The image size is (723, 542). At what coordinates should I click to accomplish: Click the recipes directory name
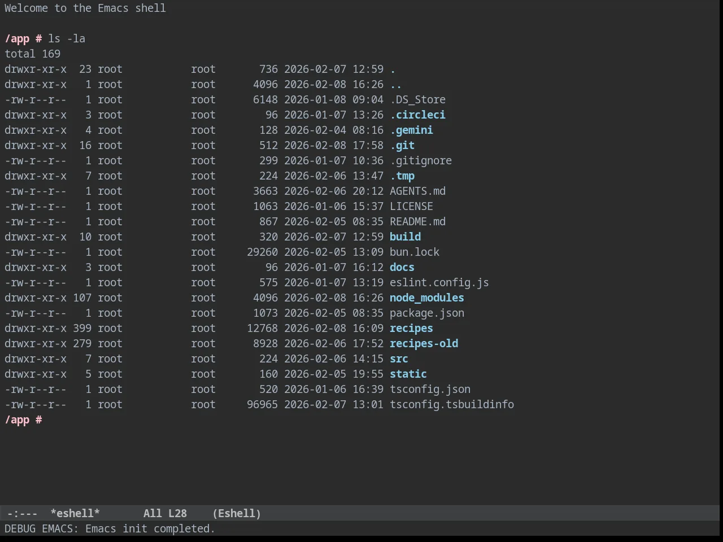pyautogui.click(x=411, y=328)
